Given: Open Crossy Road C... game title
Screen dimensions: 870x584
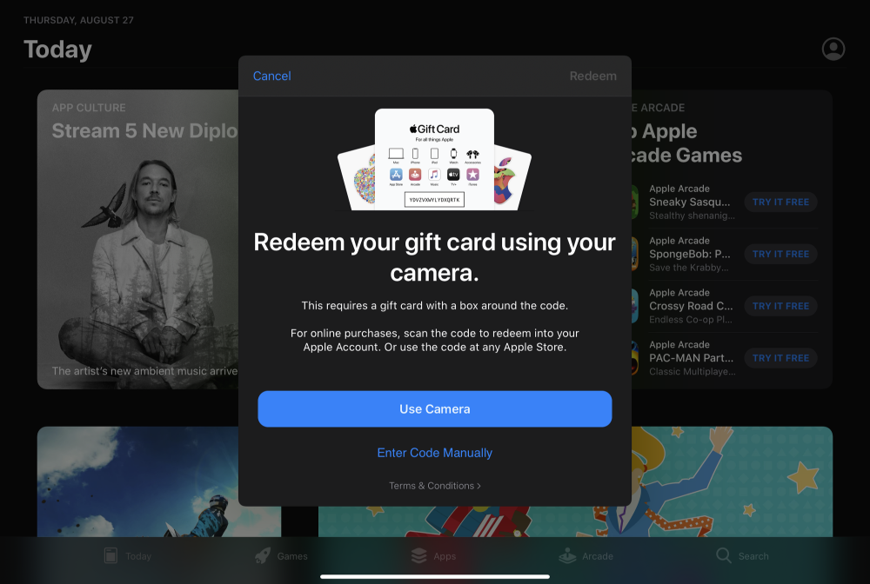Looking at the screenshot, I should pos(691,306).
